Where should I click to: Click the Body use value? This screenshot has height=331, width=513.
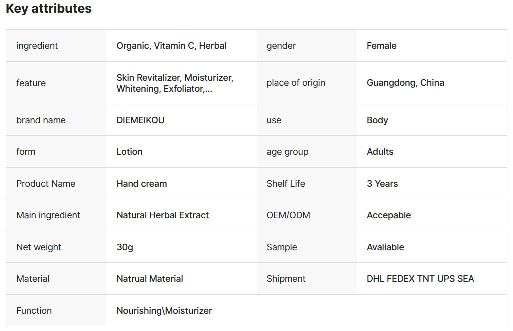pos(377,120)
